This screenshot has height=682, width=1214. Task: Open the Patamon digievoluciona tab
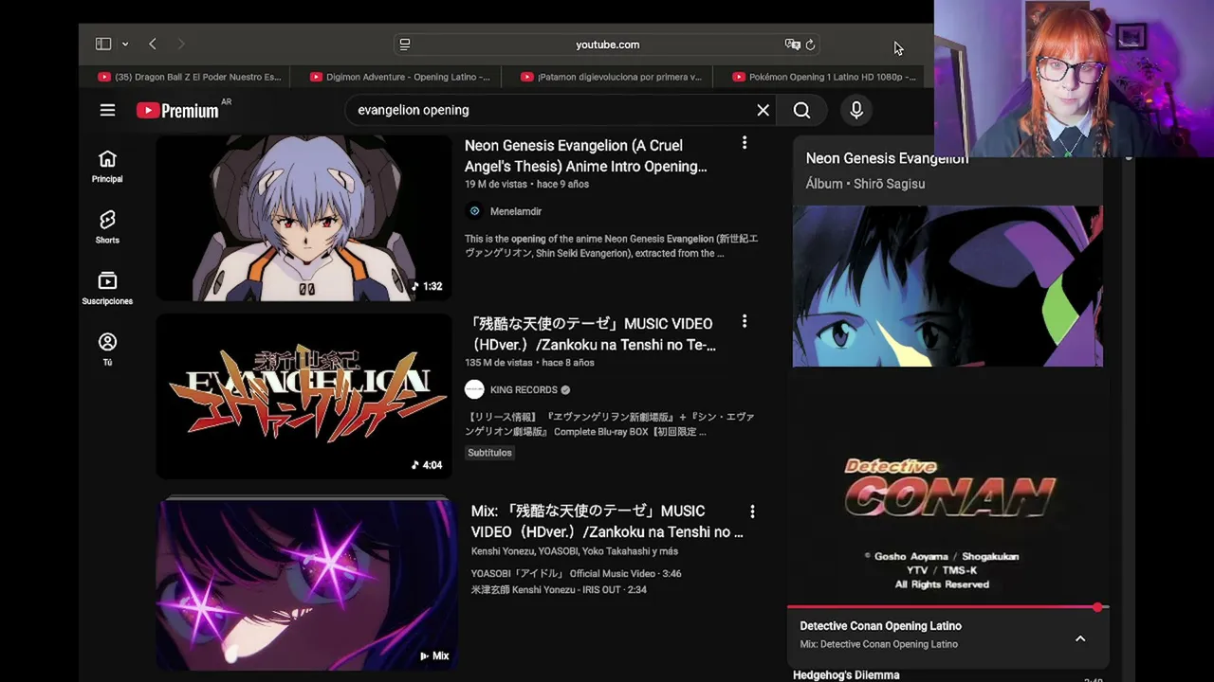[x=612, y=77]
